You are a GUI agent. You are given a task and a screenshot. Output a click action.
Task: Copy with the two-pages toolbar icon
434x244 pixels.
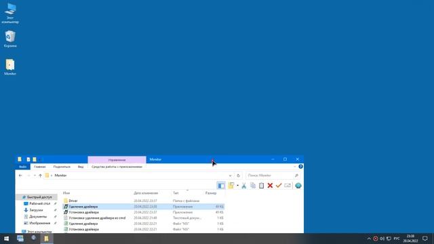pyautogui.click(x=253, y=186)
